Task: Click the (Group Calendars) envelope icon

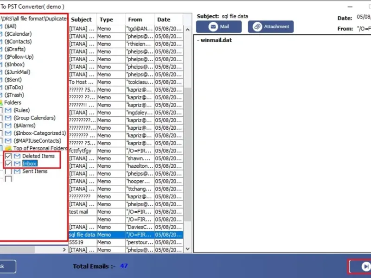Action: pos(8,118)
